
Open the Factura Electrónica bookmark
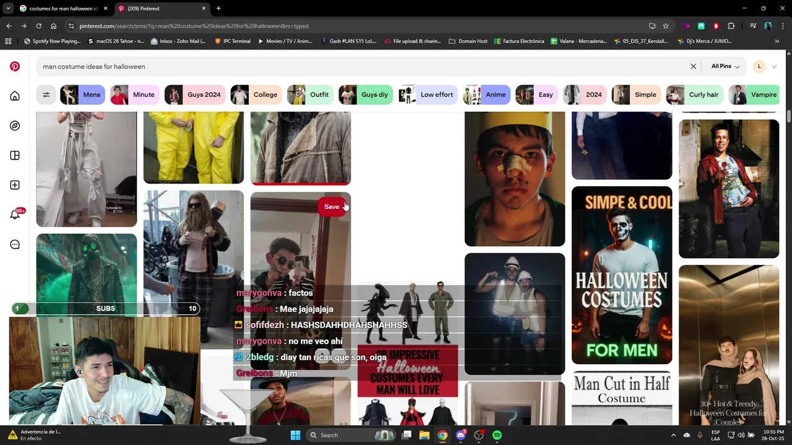tap(519, 41)
